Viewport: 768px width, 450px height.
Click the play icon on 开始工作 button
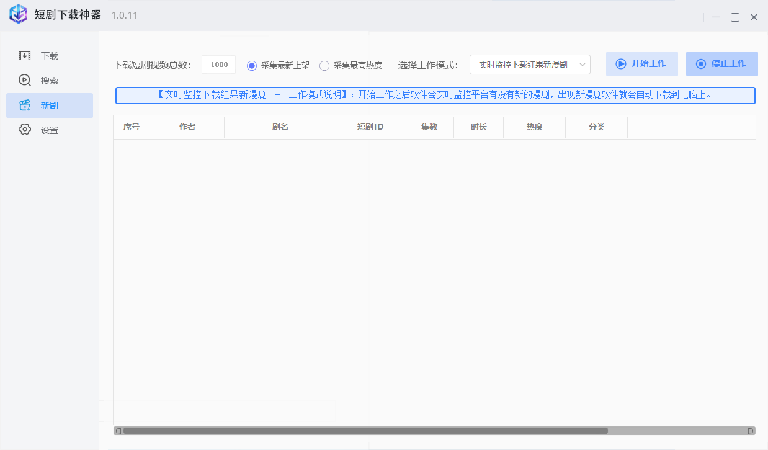coord(620,64)
